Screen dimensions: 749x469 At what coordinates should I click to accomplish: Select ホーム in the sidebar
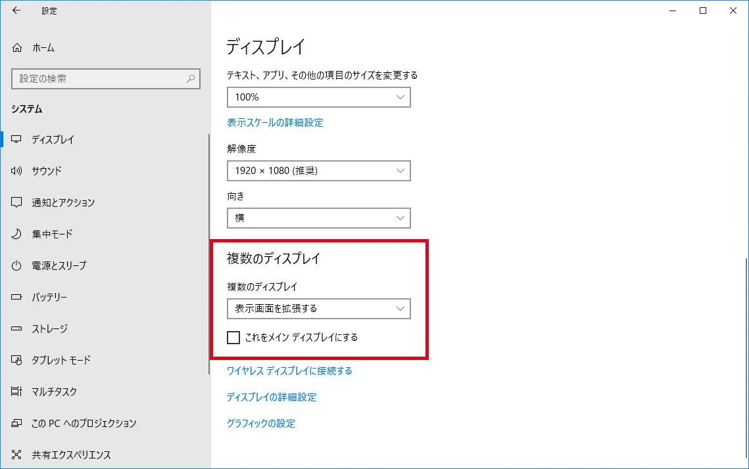[43, 48]
